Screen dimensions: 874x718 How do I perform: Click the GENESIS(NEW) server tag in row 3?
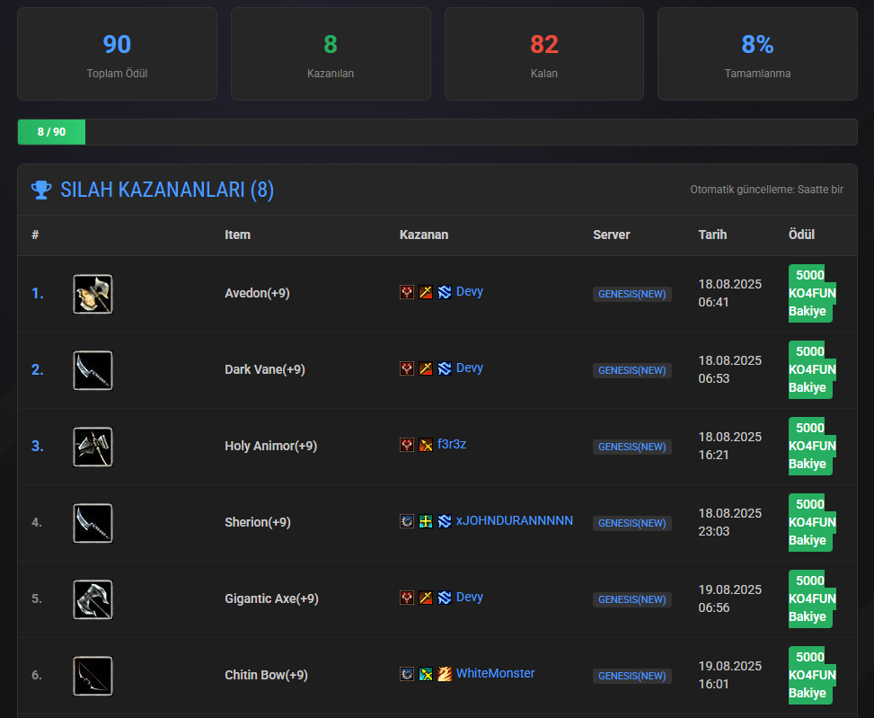pos(631,447)
